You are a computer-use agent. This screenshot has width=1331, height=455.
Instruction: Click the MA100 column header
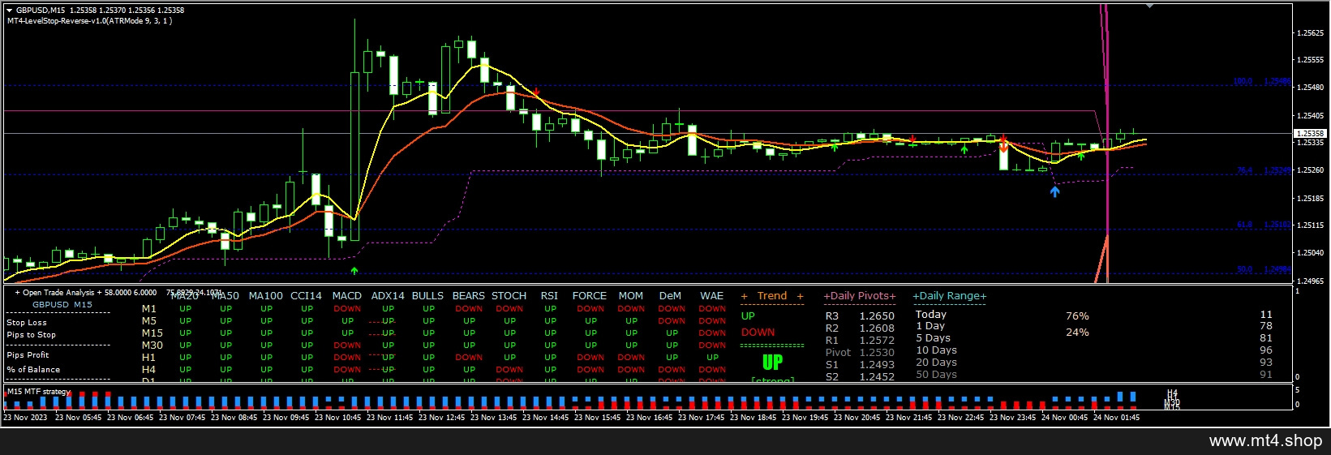[x=266, y=296]
